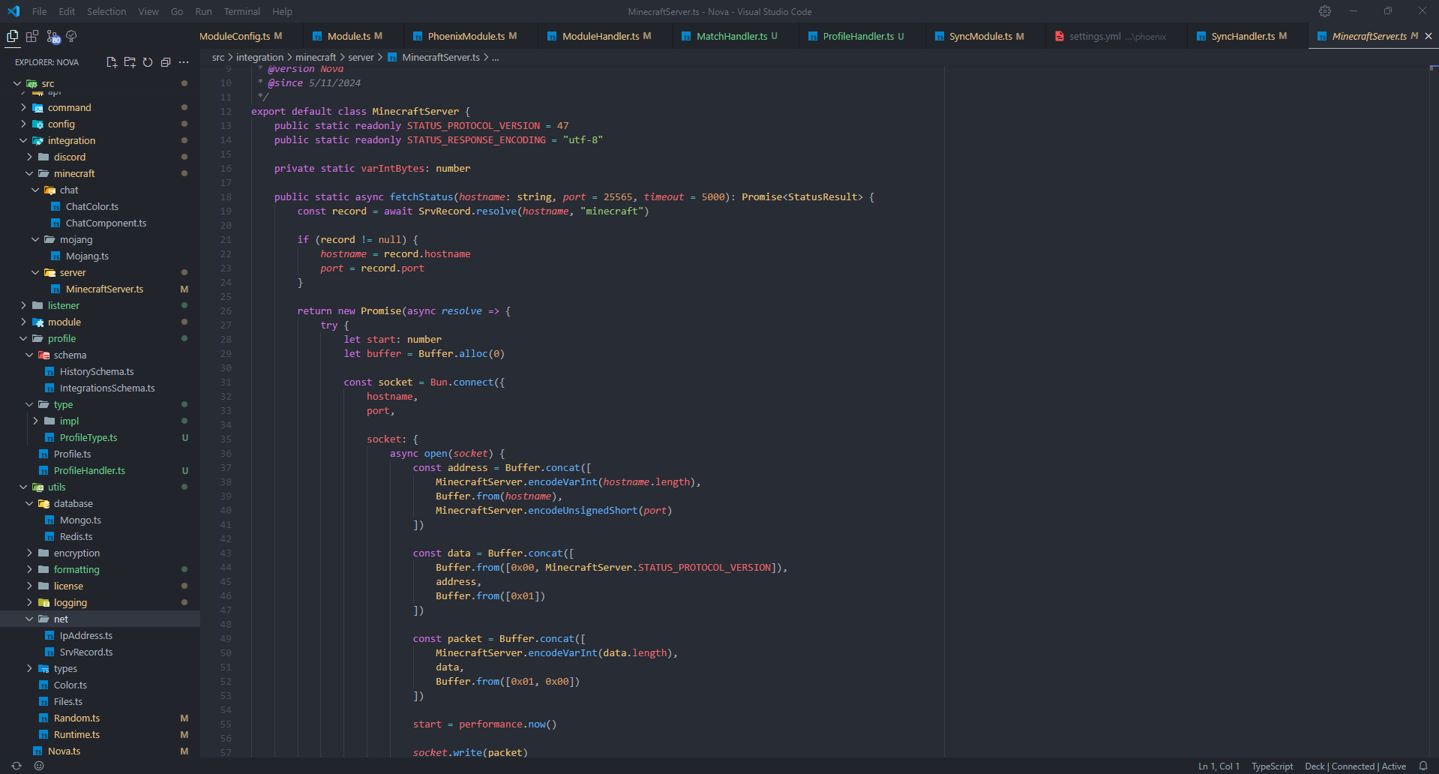Click the breadcrumb ellipsis after MinecraftServer.ts
Image resolution: width=1439 pixels, height=774 pixels.
(495, 57)
